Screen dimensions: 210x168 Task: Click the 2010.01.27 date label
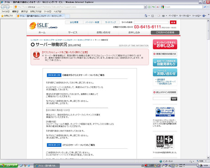(54, 145)
